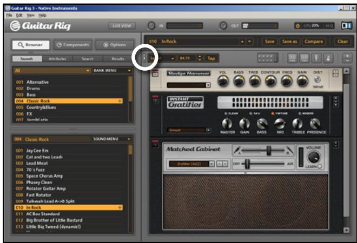Open the SOUND MENU dropdown
This screenshot has width=357, height=243.
tap(112, 139)
